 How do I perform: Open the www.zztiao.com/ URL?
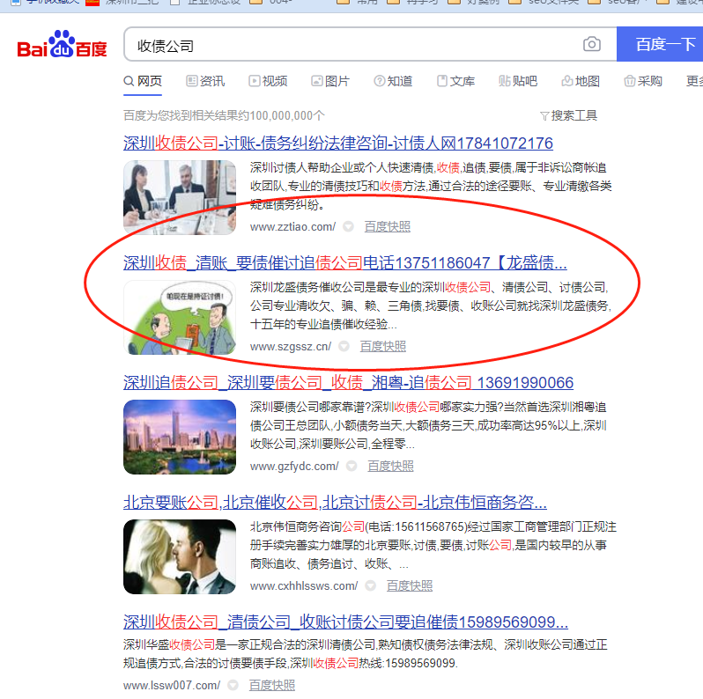click(x=292, y=227)
